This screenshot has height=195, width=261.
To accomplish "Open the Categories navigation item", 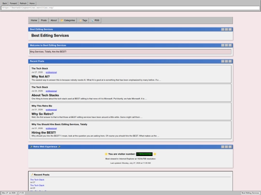I will [x=68, y=20].
